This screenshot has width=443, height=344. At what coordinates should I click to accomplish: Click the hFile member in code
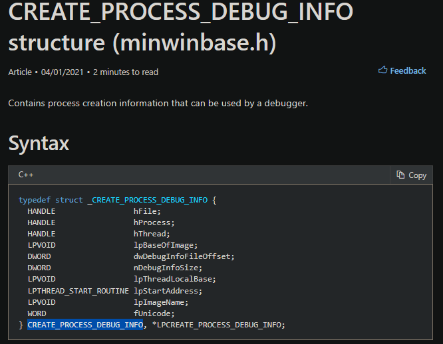click(147, 211)
